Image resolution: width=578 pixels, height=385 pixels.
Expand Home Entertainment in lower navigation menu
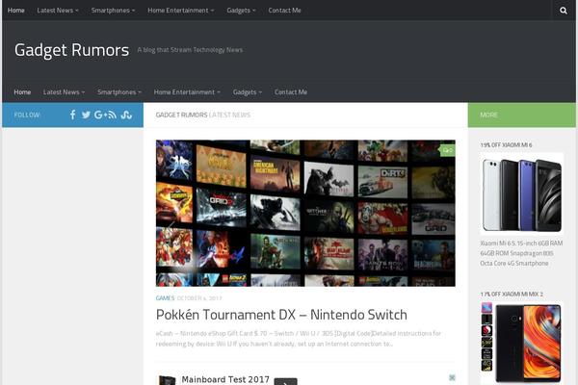[187, 92]
